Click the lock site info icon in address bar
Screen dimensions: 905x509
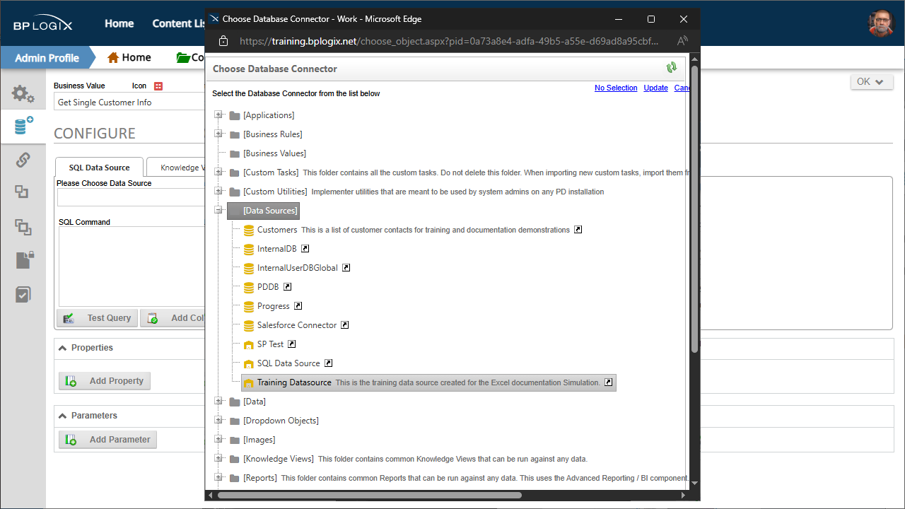[223, 41]
